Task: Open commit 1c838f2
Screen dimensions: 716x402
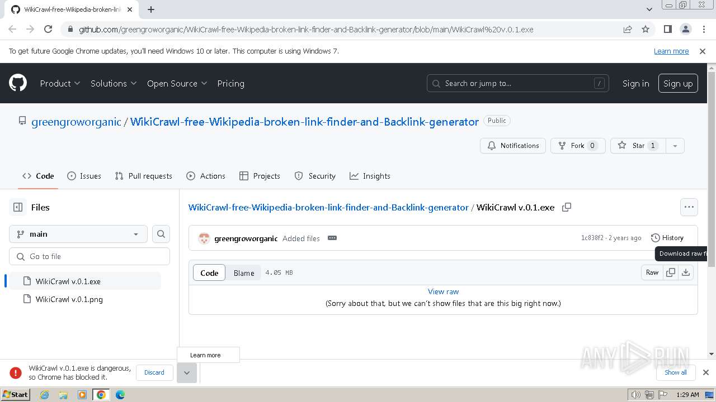Action: click(x=592, y=238)
